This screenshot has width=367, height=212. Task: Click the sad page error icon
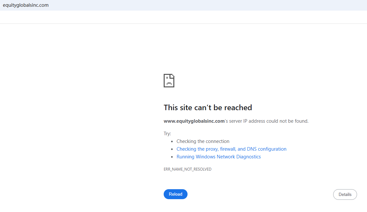tap(169, 81)
